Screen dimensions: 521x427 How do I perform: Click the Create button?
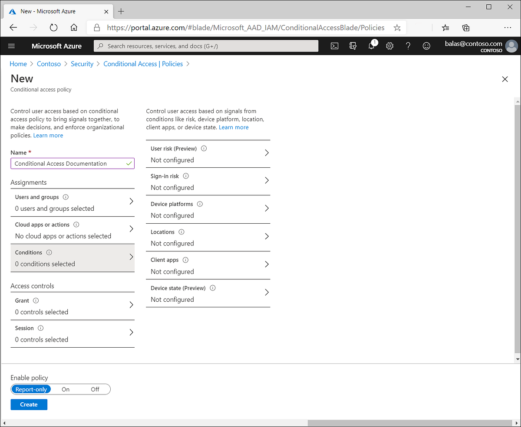tap(29, 404)
